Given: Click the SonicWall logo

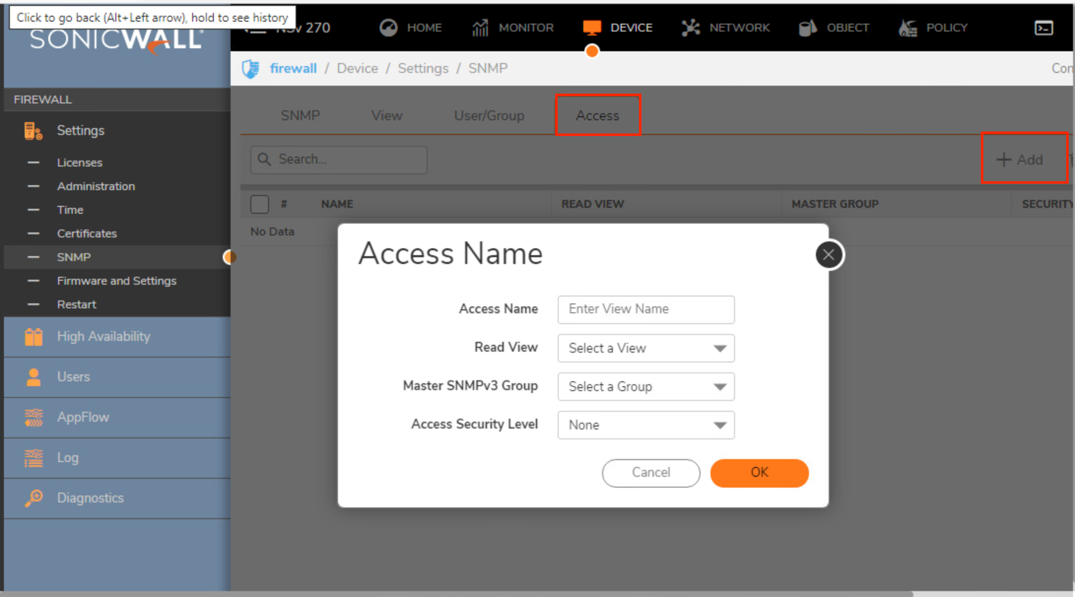Looking at the screenshot, I should click(116, 40).
